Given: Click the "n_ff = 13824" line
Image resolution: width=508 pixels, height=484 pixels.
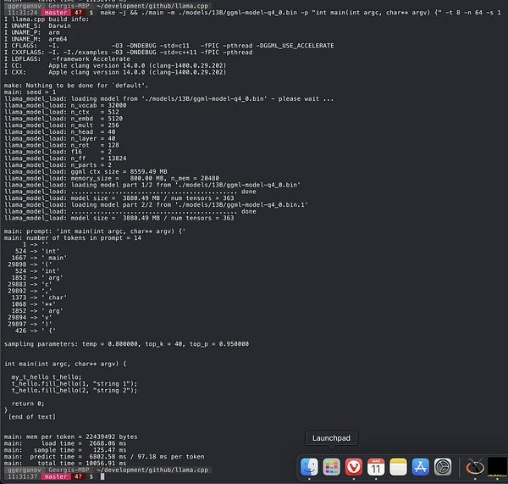Looking at the screenshot, I should click(65, 159).
